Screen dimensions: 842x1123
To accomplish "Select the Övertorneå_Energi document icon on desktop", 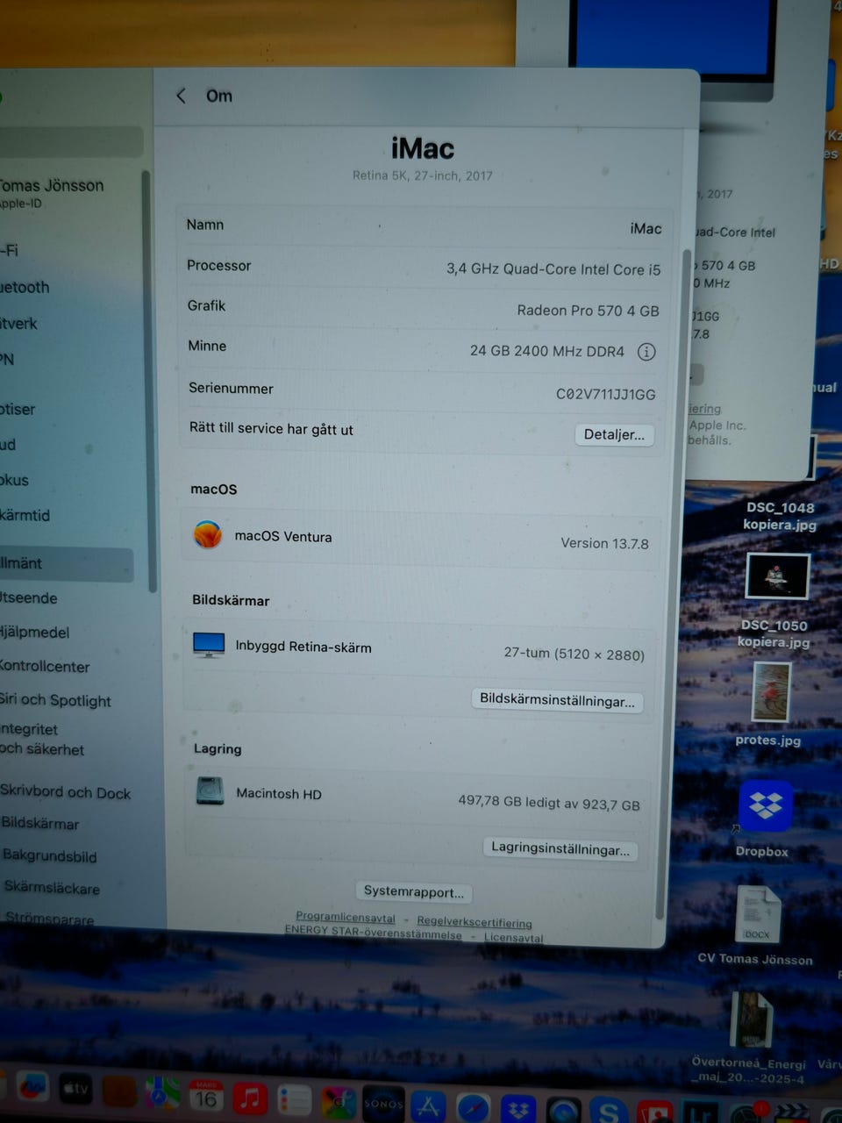I will tap(752, 1019).
